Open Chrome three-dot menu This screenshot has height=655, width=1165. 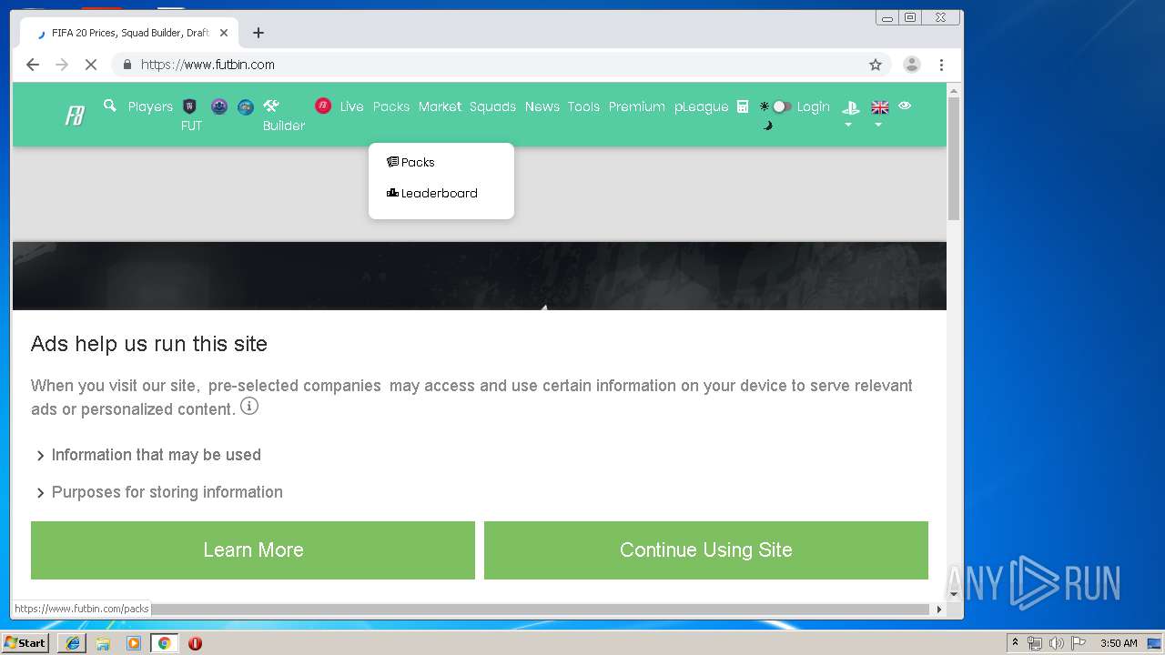941,65
